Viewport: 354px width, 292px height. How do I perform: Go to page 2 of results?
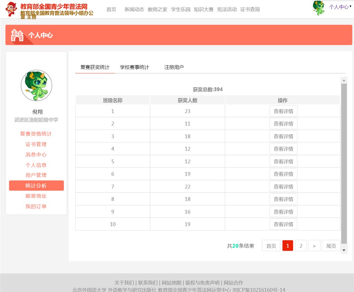coord(301,246)
